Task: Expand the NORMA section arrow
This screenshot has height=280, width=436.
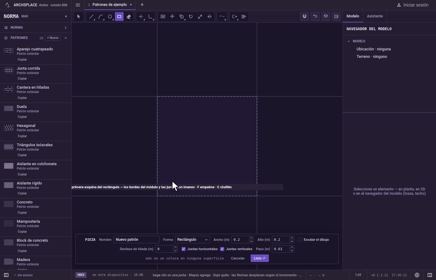Action: point(66,28)
